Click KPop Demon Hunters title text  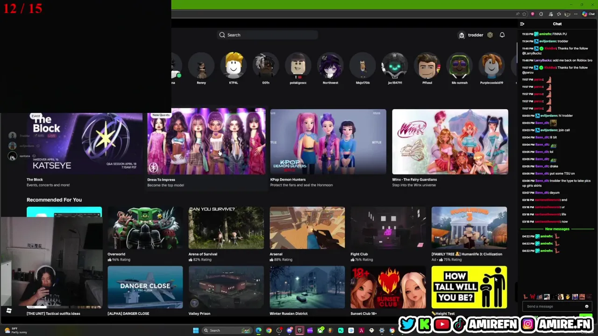tap(288, 180)
